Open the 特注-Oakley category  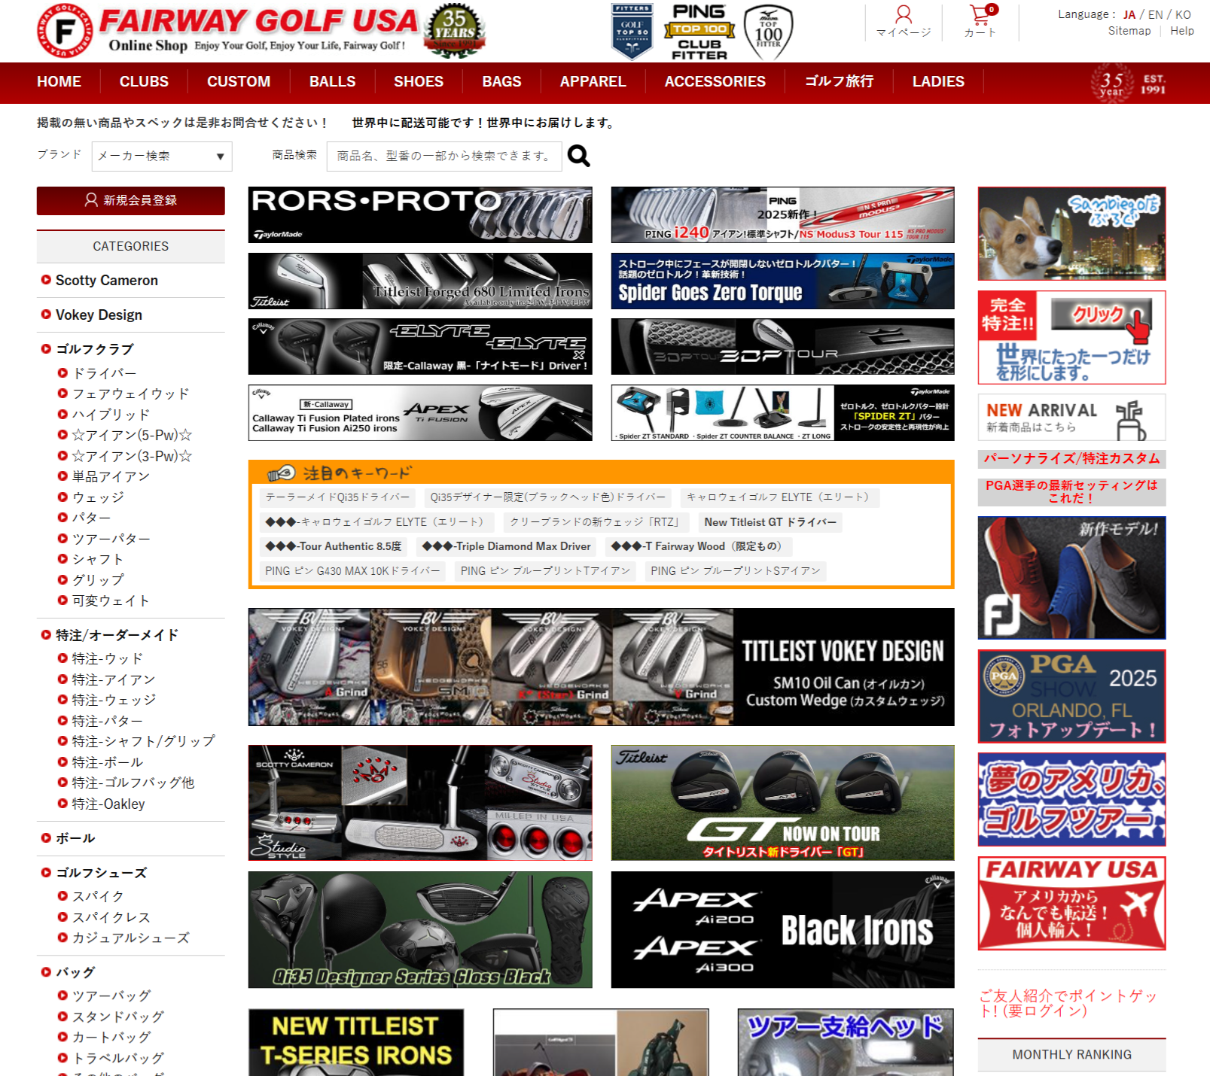click(x=108, y=804)
